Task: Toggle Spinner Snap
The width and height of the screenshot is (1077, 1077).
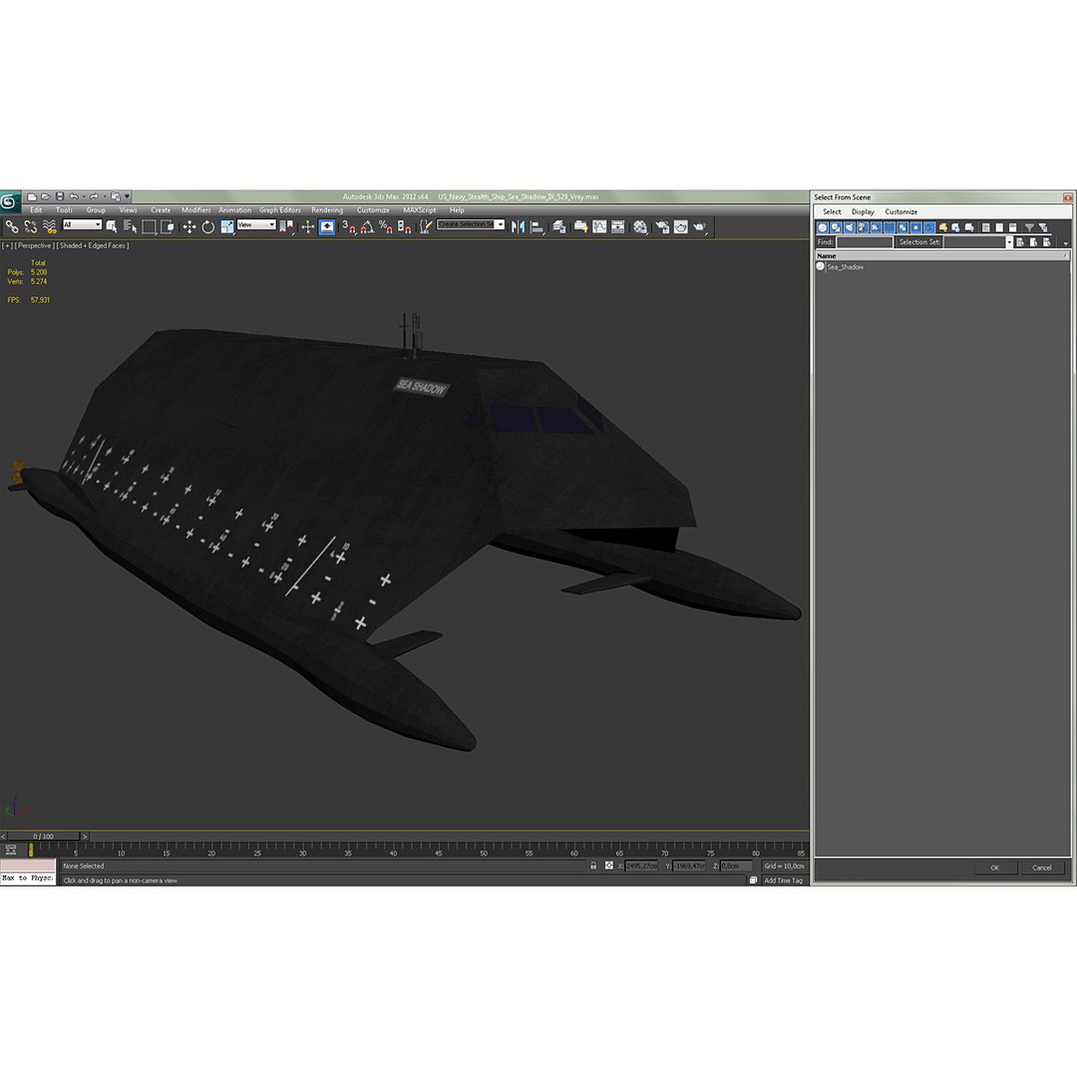Action: (405, 226)
